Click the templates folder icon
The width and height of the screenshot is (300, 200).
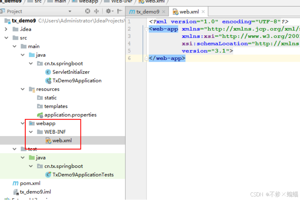(x=40, y=106)
